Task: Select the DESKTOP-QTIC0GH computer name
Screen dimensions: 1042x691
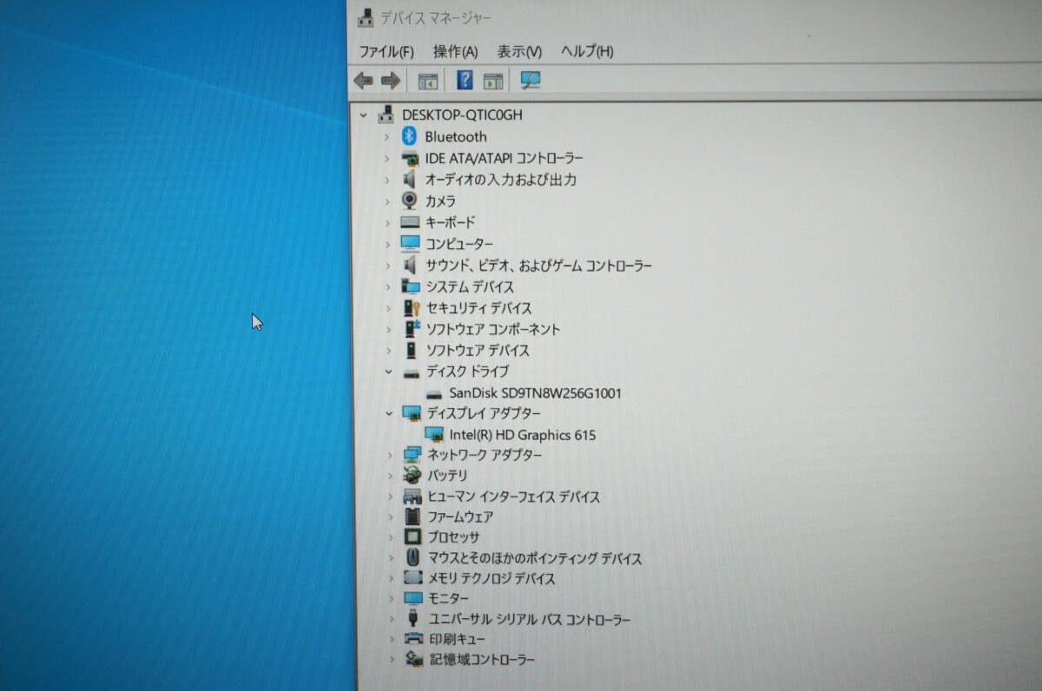Action: (x=463, y=115)
